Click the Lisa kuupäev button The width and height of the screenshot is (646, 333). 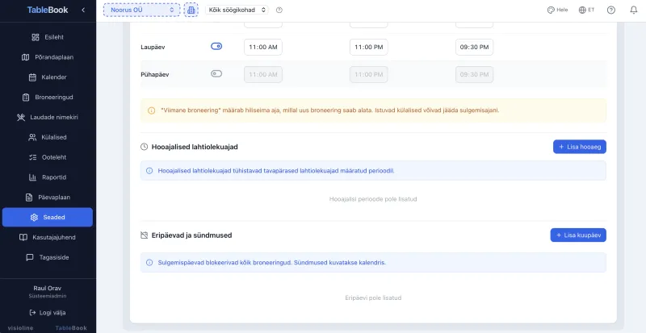tap(578, 235)
